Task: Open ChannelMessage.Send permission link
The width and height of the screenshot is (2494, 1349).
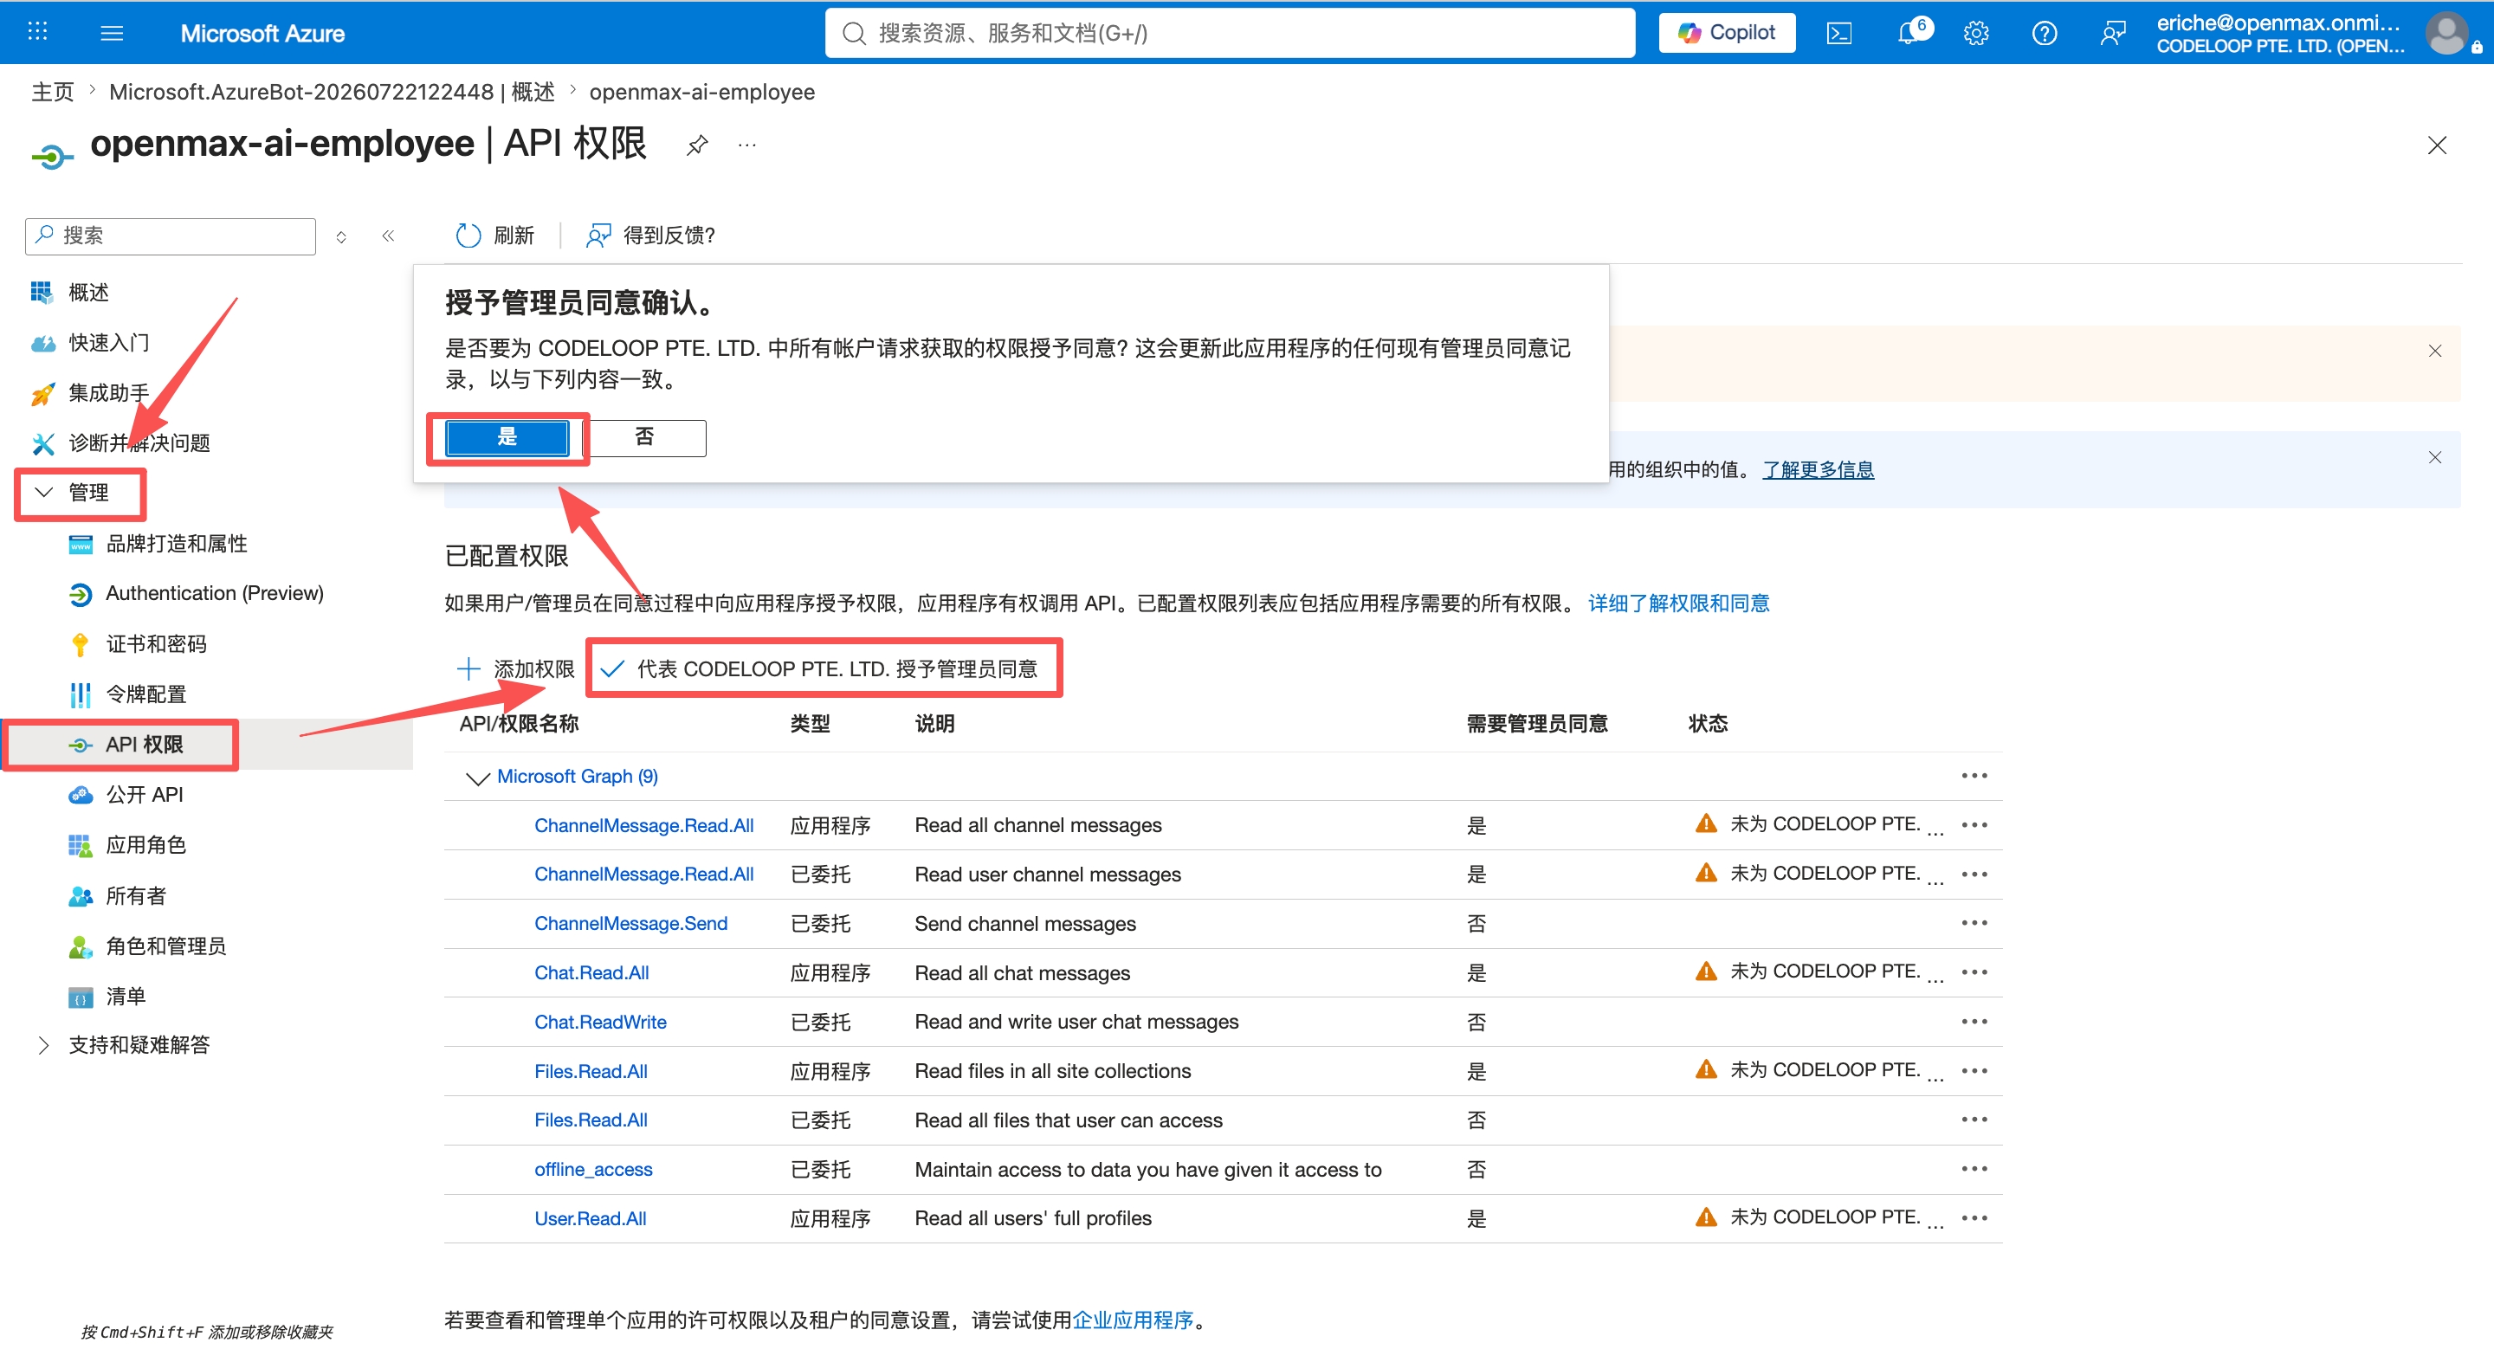Action: (x=631, y=923)
